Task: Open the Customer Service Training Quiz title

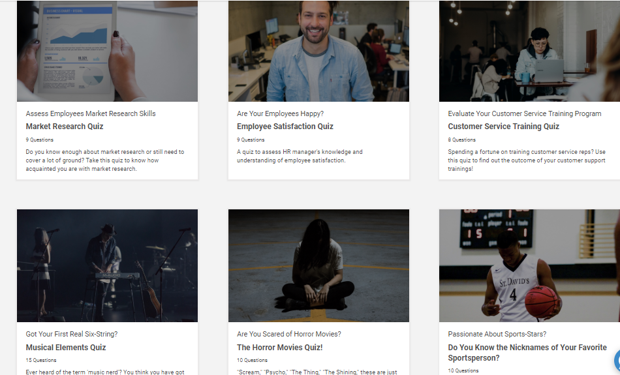Action: pos(503,127)
